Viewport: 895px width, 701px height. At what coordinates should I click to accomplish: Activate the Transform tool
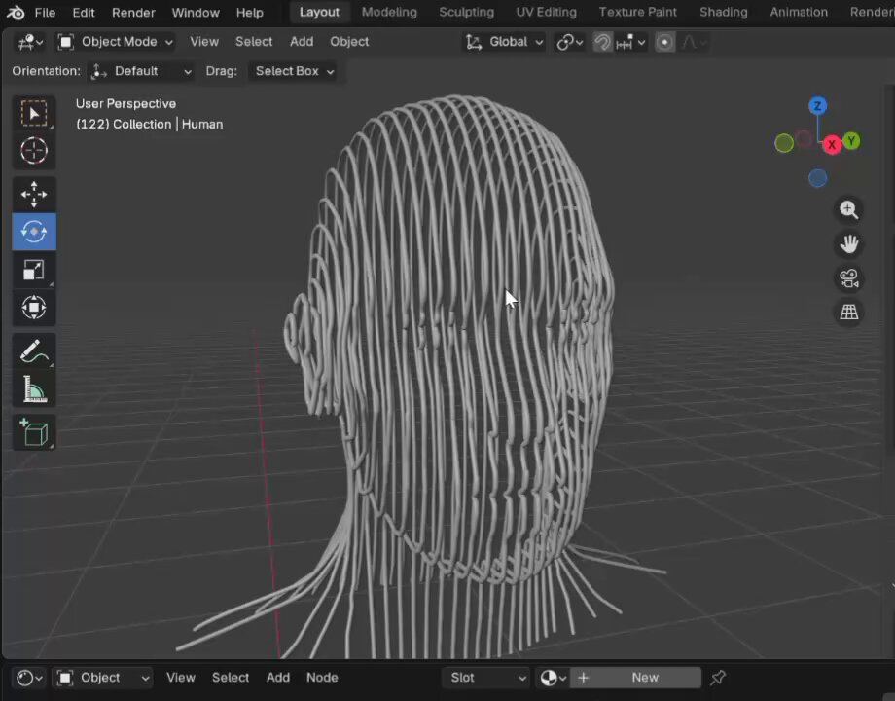click(x=34, y=308)
